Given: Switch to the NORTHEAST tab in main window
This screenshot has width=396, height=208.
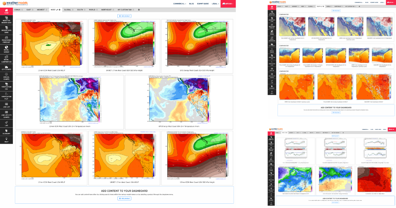Looking at the screenshot, I should [x=106, y=10].
